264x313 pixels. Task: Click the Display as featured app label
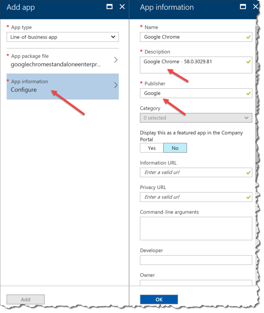tap(192, 136)
